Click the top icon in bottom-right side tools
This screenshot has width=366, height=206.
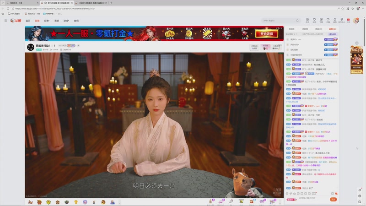coord(360,190)
